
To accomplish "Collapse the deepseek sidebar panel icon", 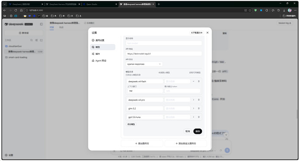I will (41, 24).
